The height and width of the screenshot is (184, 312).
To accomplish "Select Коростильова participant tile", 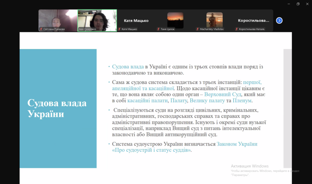I will coord(253,20).
